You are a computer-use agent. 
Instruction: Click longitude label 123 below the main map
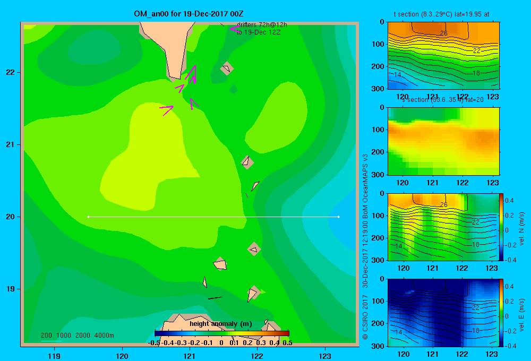tap(325, 356)
